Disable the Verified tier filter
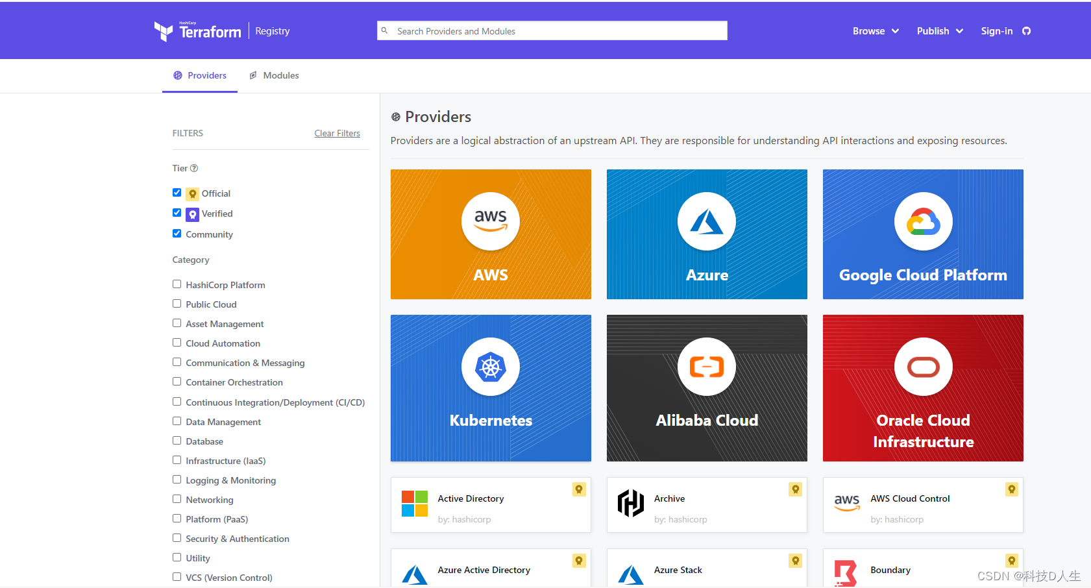This screenshot has width=1091, height=588. [177, 213]
